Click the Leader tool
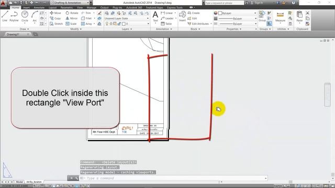 (x=167, y=18)
